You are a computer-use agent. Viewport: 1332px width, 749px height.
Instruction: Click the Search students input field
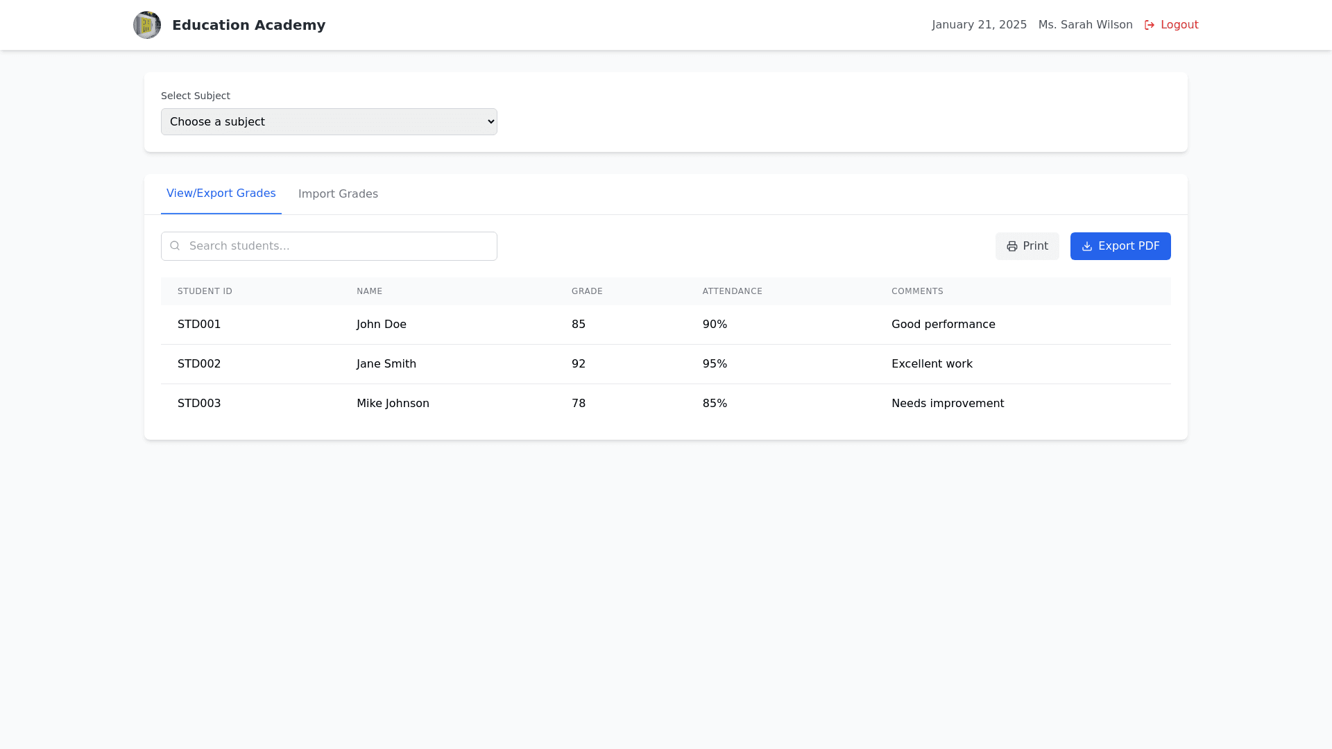click(x=329, y=246)
